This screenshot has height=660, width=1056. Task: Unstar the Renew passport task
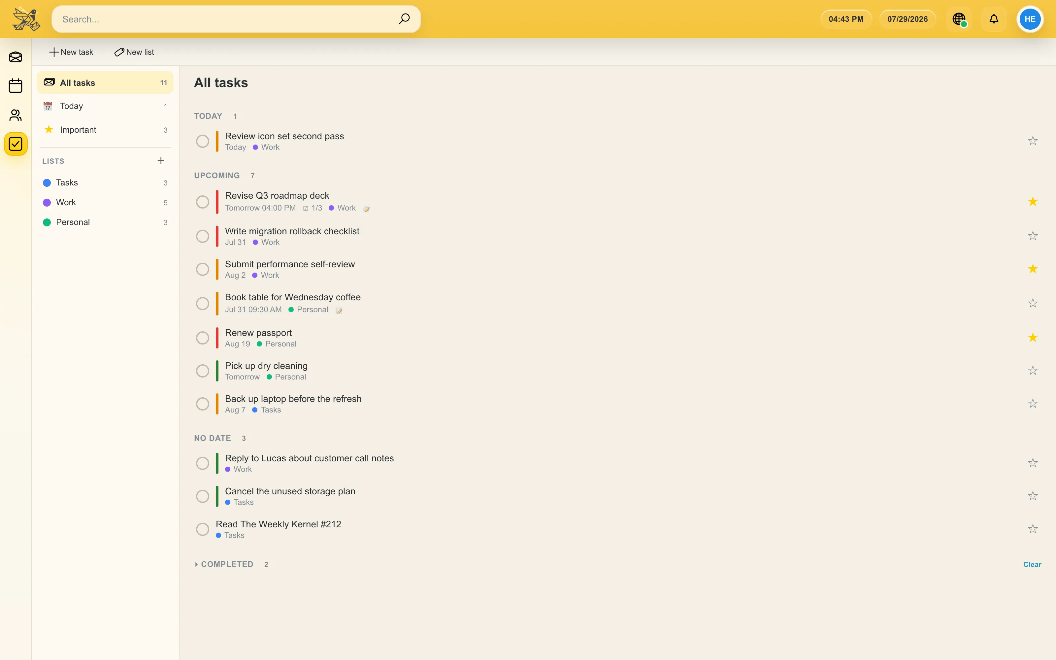pos(1033,338)
